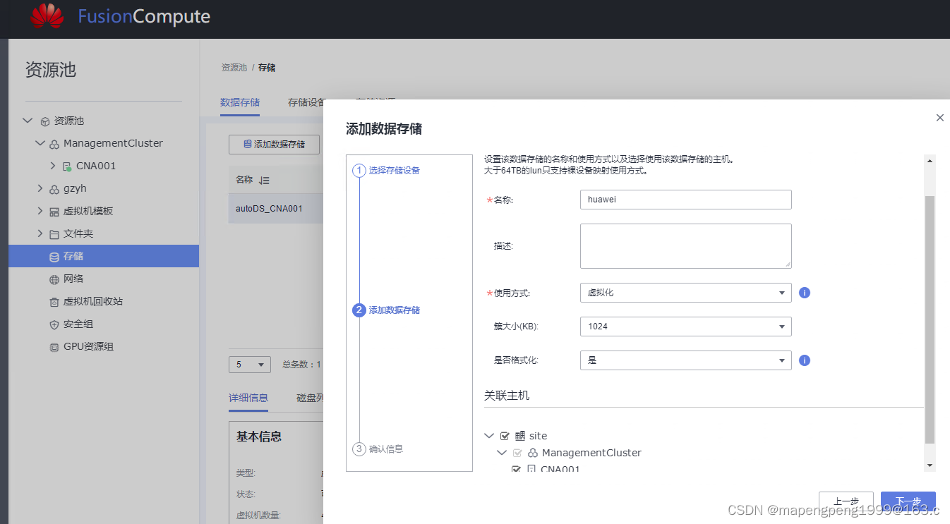This screenshot has width=950, height=524.
Task: Expand the gzyh tree node
Action: pos(40,188)
